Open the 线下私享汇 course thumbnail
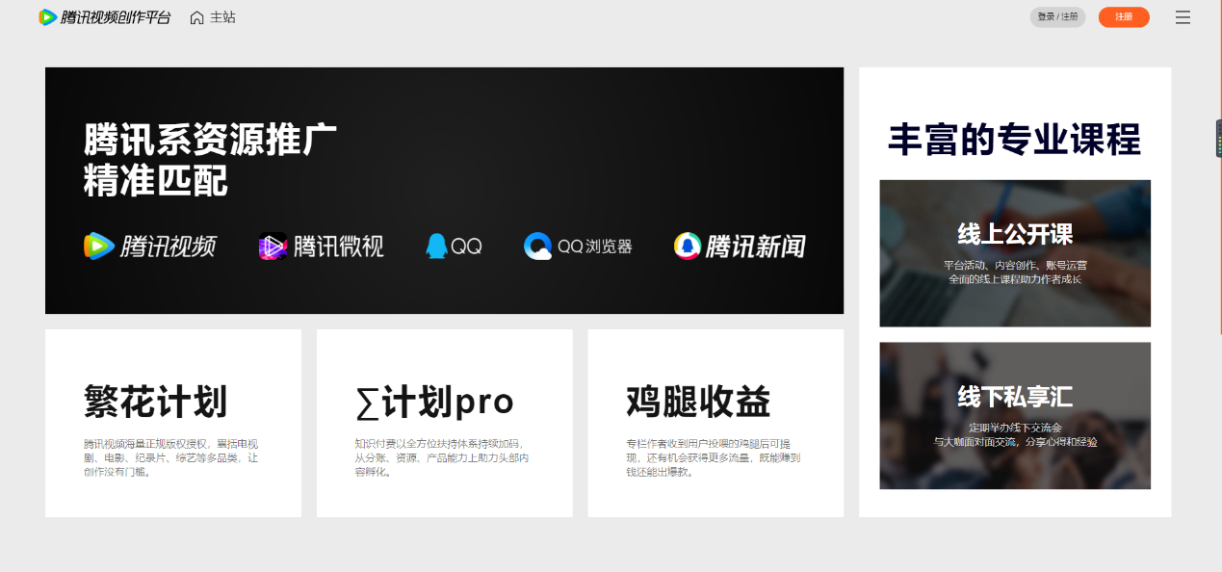 [1015, 416]
